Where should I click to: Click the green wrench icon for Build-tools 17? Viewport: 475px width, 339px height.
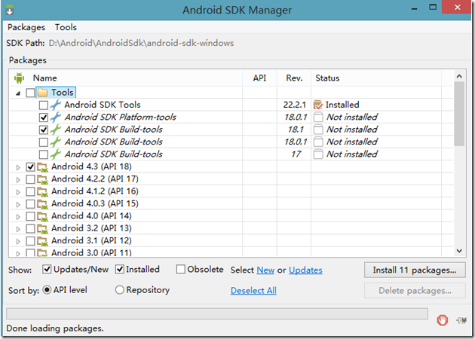point(56,154)
